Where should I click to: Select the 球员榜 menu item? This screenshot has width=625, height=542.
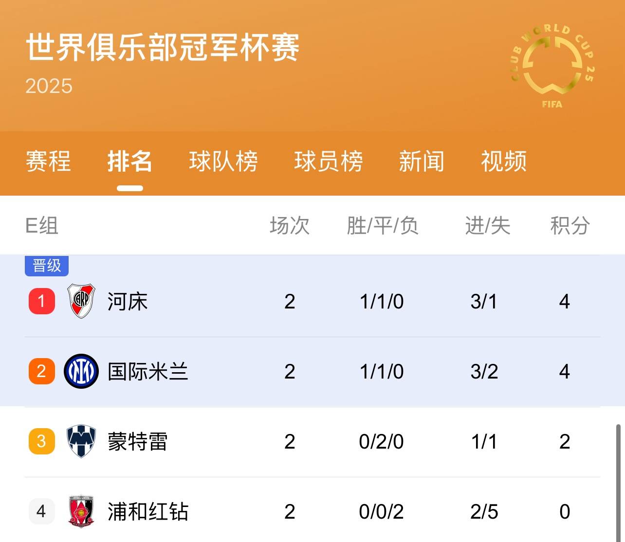328,163
